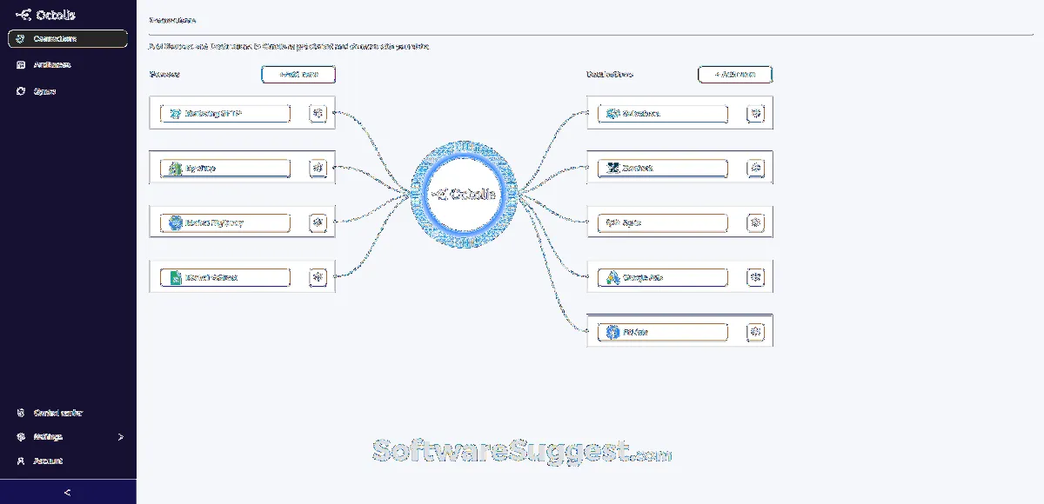Add a new source
Viewport: 1044px width, 504px height.
298,75
